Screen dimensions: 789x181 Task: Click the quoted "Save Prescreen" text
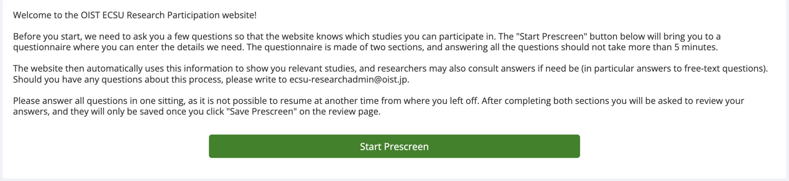[x=261, y=112]
